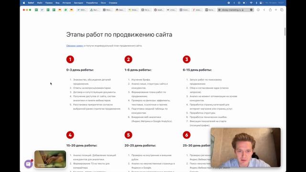
Task: Switch to the "Выг..." tab
Action: 95,10
